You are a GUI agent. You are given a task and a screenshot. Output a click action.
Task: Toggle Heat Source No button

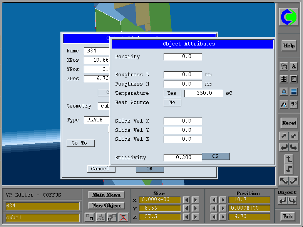click(x=172, y=103)
